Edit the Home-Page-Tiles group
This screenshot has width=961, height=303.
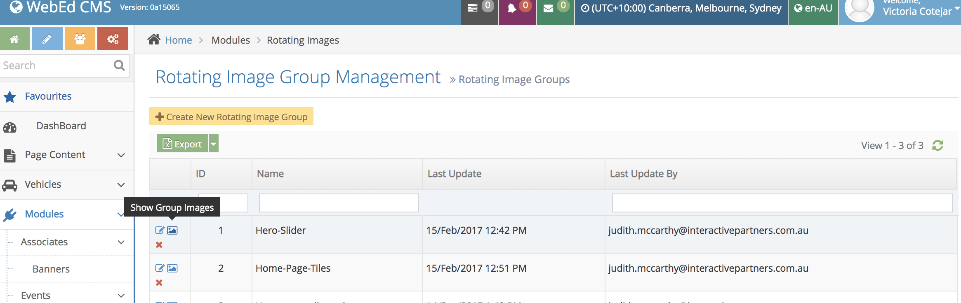[160, 268]
